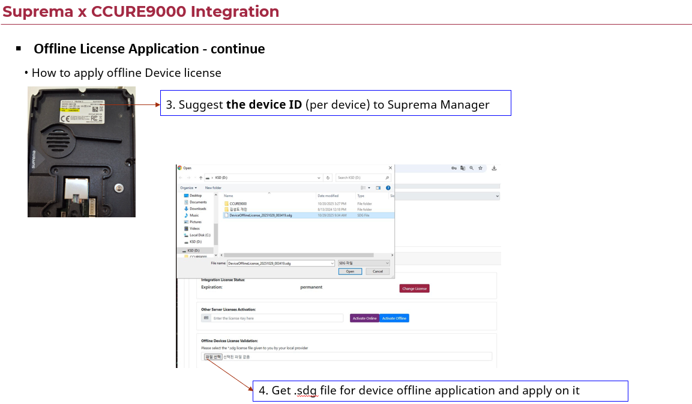The image size is (692, 404).
Task: Click the device back photo thumbnail
Action: pos(82,152)
